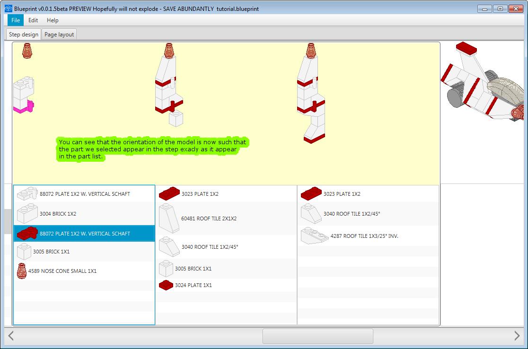Switch to the Step design tab
The height and width of the screenshot is (349, 528).
click(24, 35)
